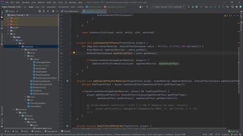Collapse the resources folder
This screenshot has height=136, width=243.
pos(14,110)
